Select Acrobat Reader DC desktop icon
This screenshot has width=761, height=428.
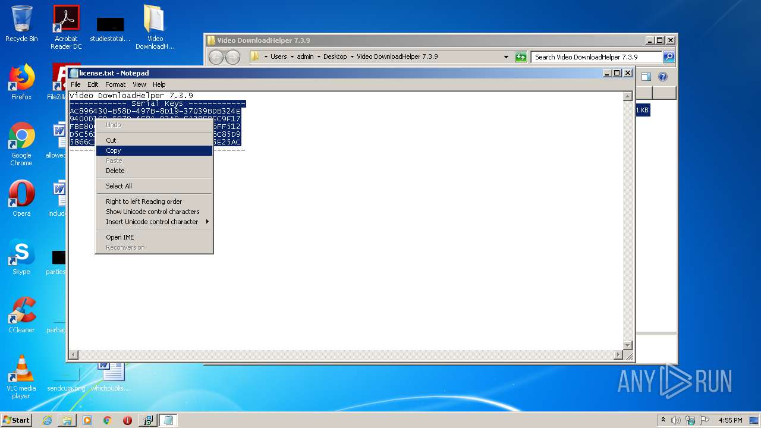click(66, 27)
